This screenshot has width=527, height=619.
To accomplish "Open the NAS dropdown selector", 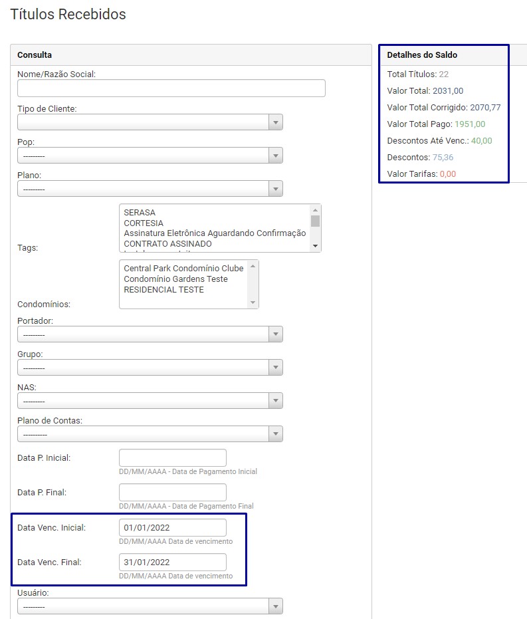I will (150, 401).
